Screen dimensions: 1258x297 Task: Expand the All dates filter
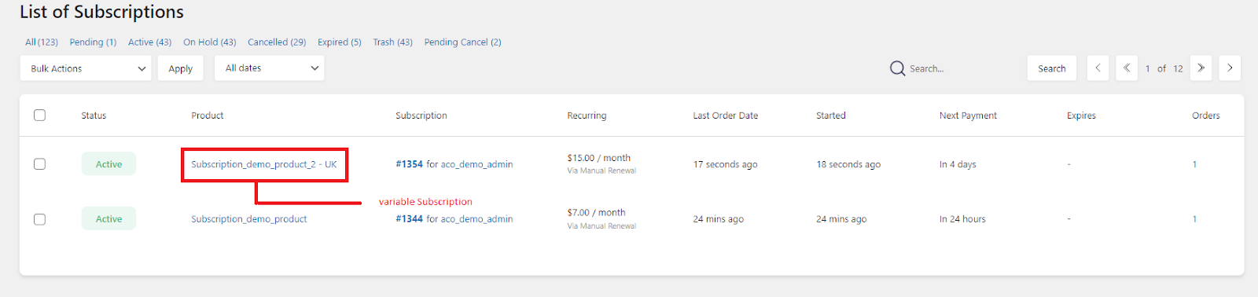[x=269, y=68]
